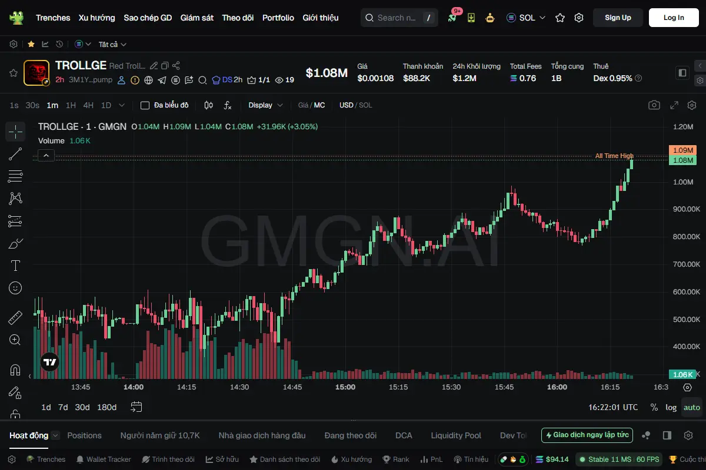Open the token's website globe icon
Screen dimensions: 706x470
[148, 80]
